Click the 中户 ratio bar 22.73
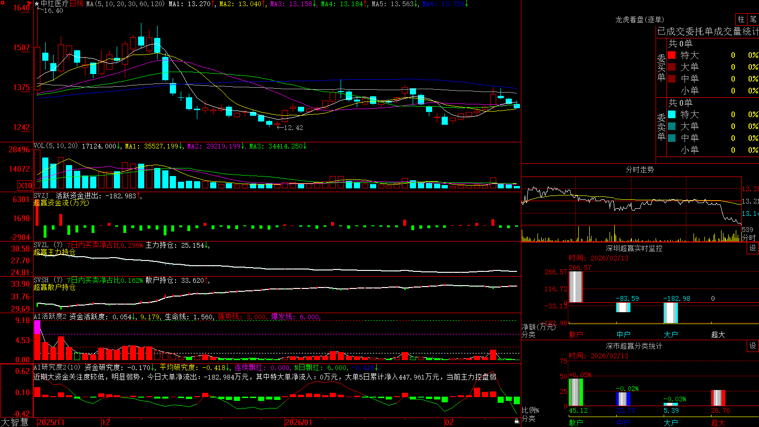The width and height of the screenshot is (759, 427). [623, 399]
